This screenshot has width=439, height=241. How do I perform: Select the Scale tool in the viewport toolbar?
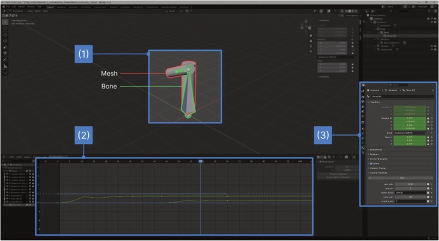(x=5, y=47)
